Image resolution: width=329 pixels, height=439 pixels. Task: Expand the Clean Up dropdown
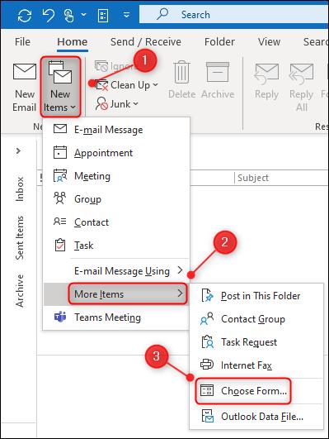(x=127, y=85)
